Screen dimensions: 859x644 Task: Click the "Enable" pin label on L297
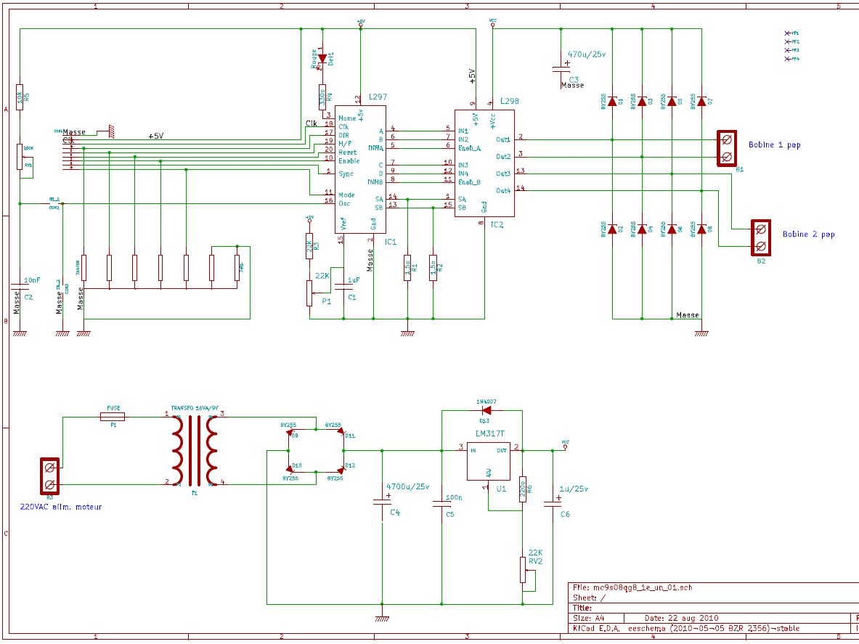pos(349,161)
